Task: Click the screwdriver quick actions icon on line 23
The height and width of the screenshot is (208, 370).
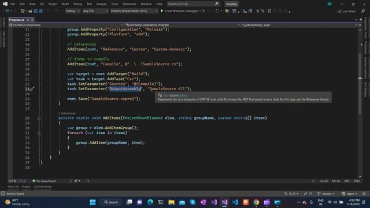Action: click(x=32, y=89)
